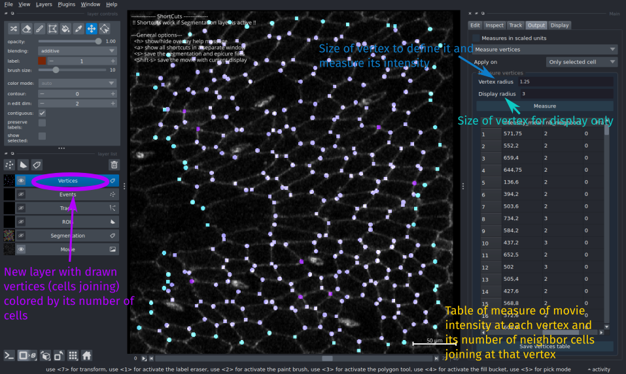The image size is (626, 374).
Task: Hide the Movie layer
Action: click(x=21, y=249)
